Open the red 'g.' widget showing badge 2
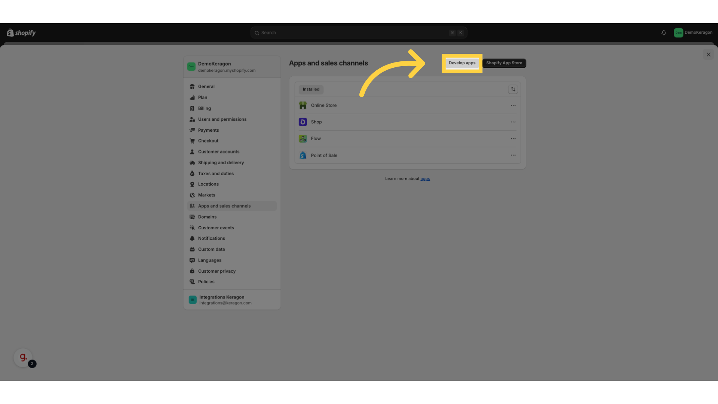The image size is (718, 404). click(23, 358)
